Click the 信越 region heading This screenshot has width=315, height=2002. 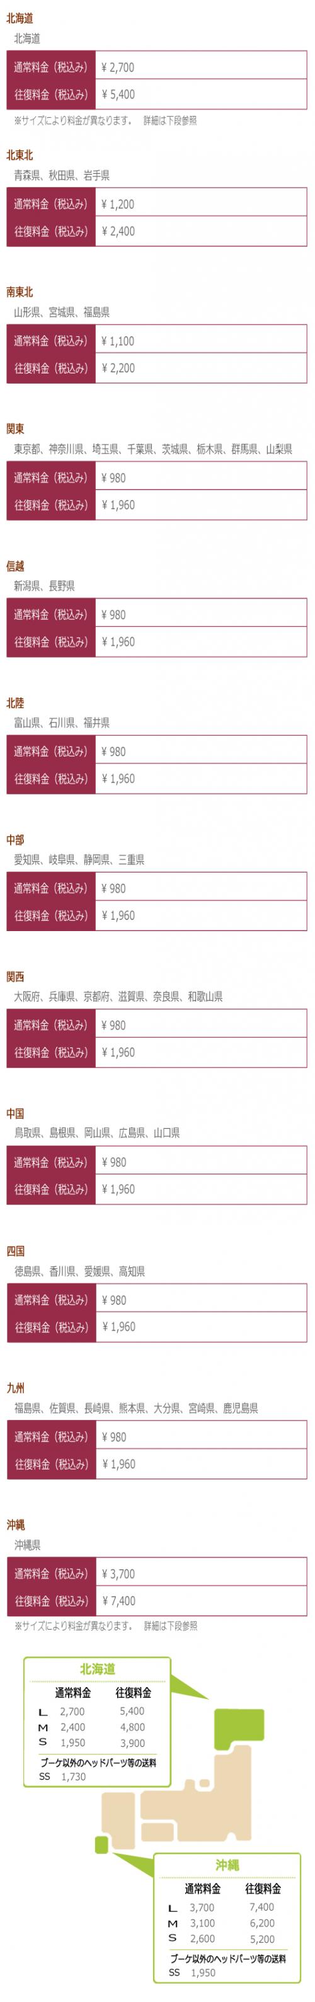point(14,566)
